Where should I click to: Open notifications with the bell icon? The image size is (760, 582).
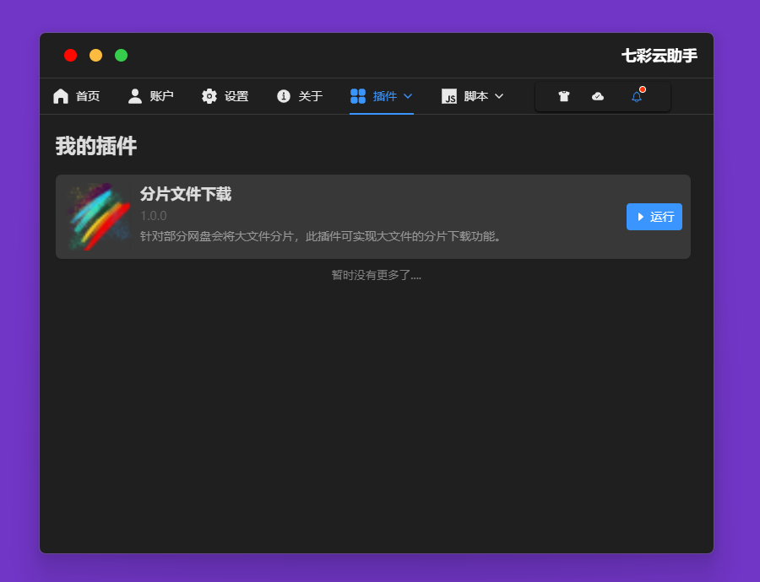pos(637,97)
